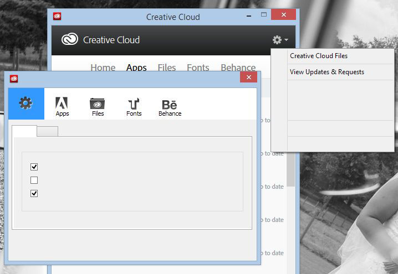Select the active white sub-tab in preferences
Viewport: 398px width, 274px height.
pyautogui.click(x=24, y=131)
